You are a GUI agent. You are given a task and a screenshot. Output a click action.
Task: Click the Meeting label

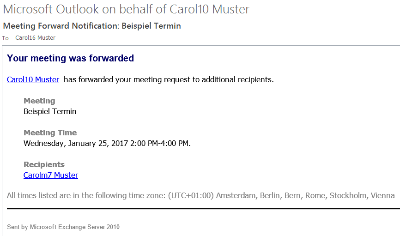39,101
